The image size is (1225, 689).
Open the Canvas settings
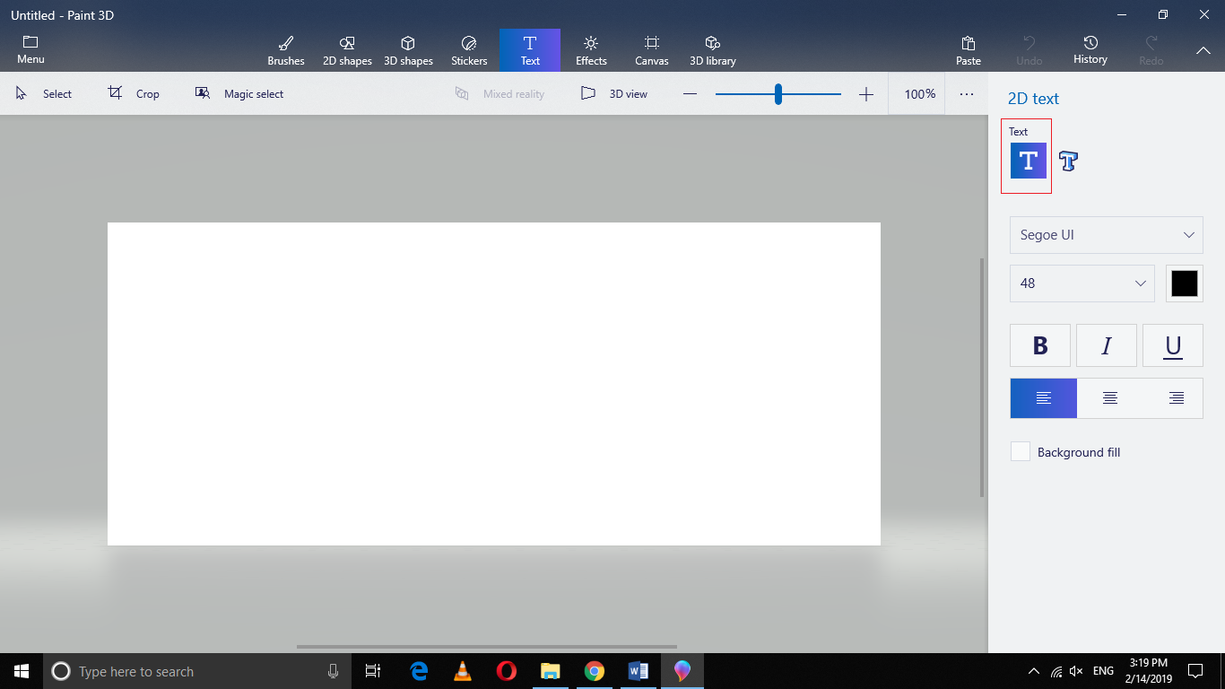(x=651, y=49)
